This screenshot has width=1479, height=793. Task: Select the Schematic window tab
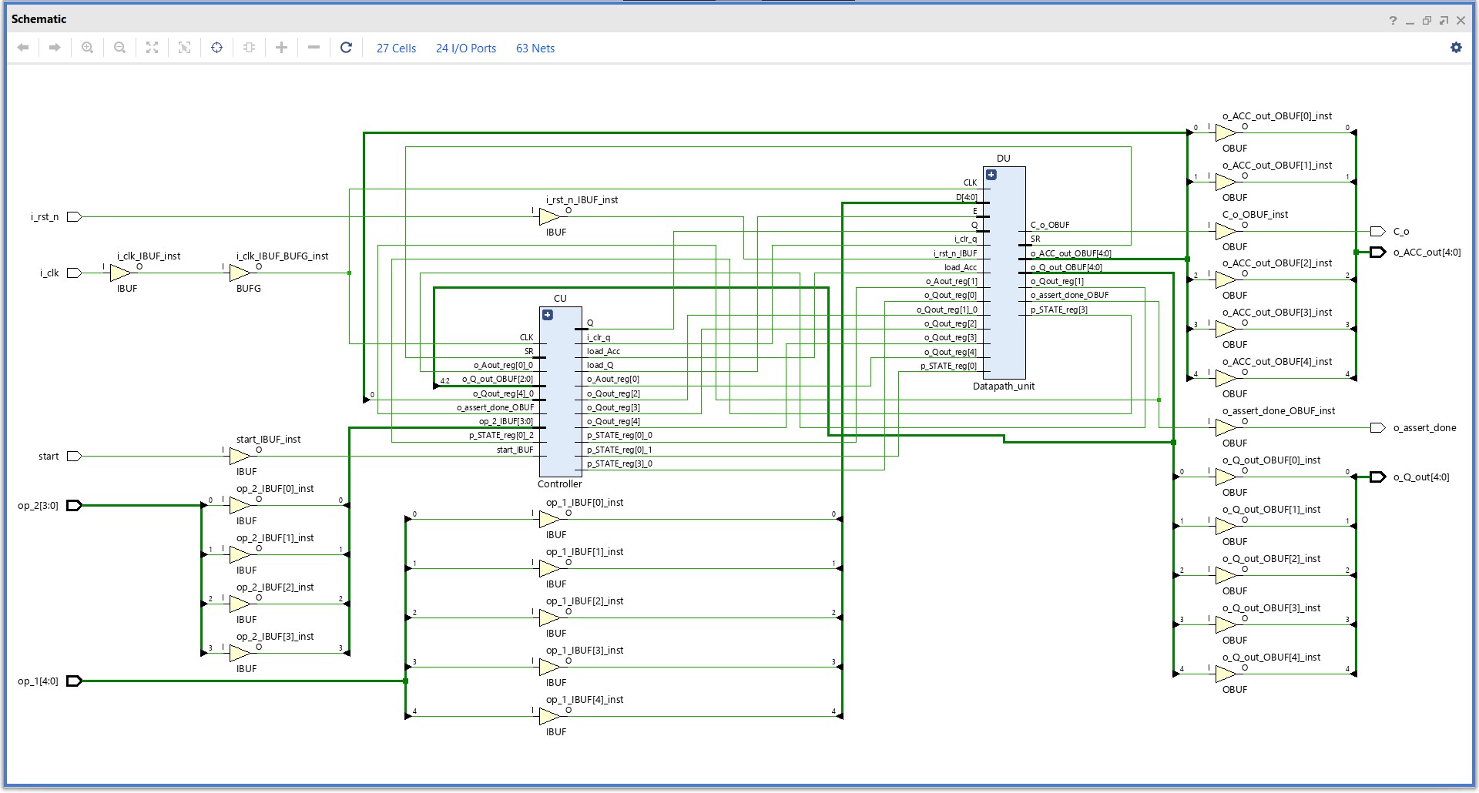click(38, 19)
